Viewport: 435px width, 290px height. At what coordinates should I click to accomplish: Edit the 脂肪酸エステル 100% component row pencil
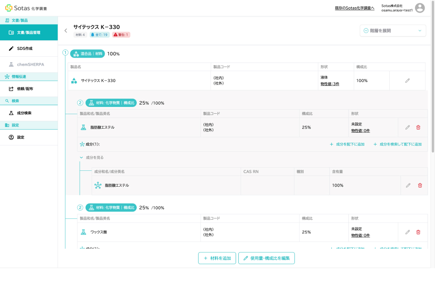pos(408,185)
